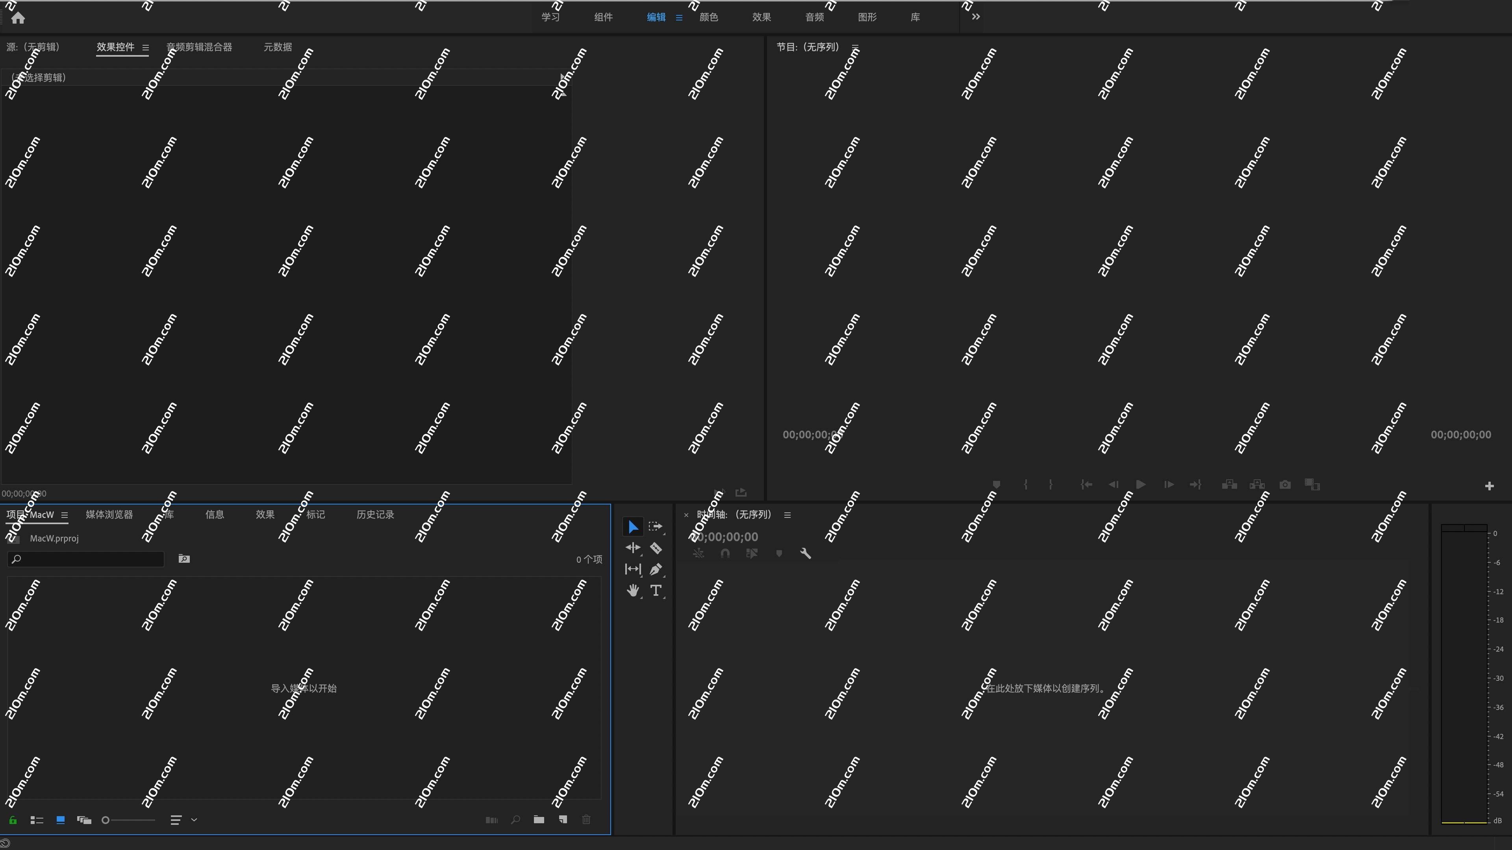Screen dimensions: 1512x850
Task: Select the Type tool
Action: (x=656, y=591)
